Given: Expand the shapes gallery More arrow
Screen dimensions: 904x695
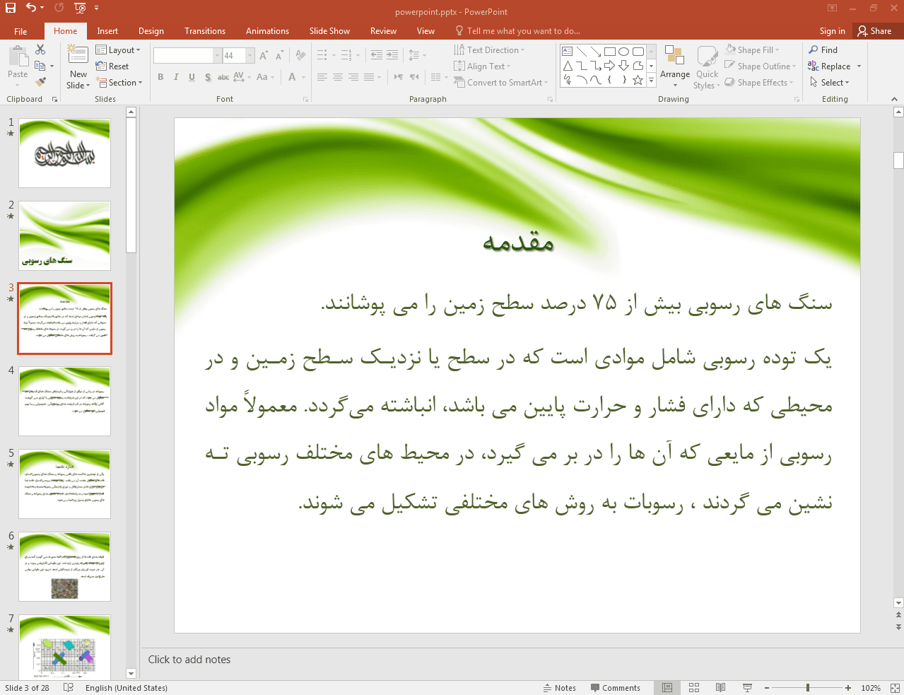Looking at the screenshot, I should click(x=651, y=81).
